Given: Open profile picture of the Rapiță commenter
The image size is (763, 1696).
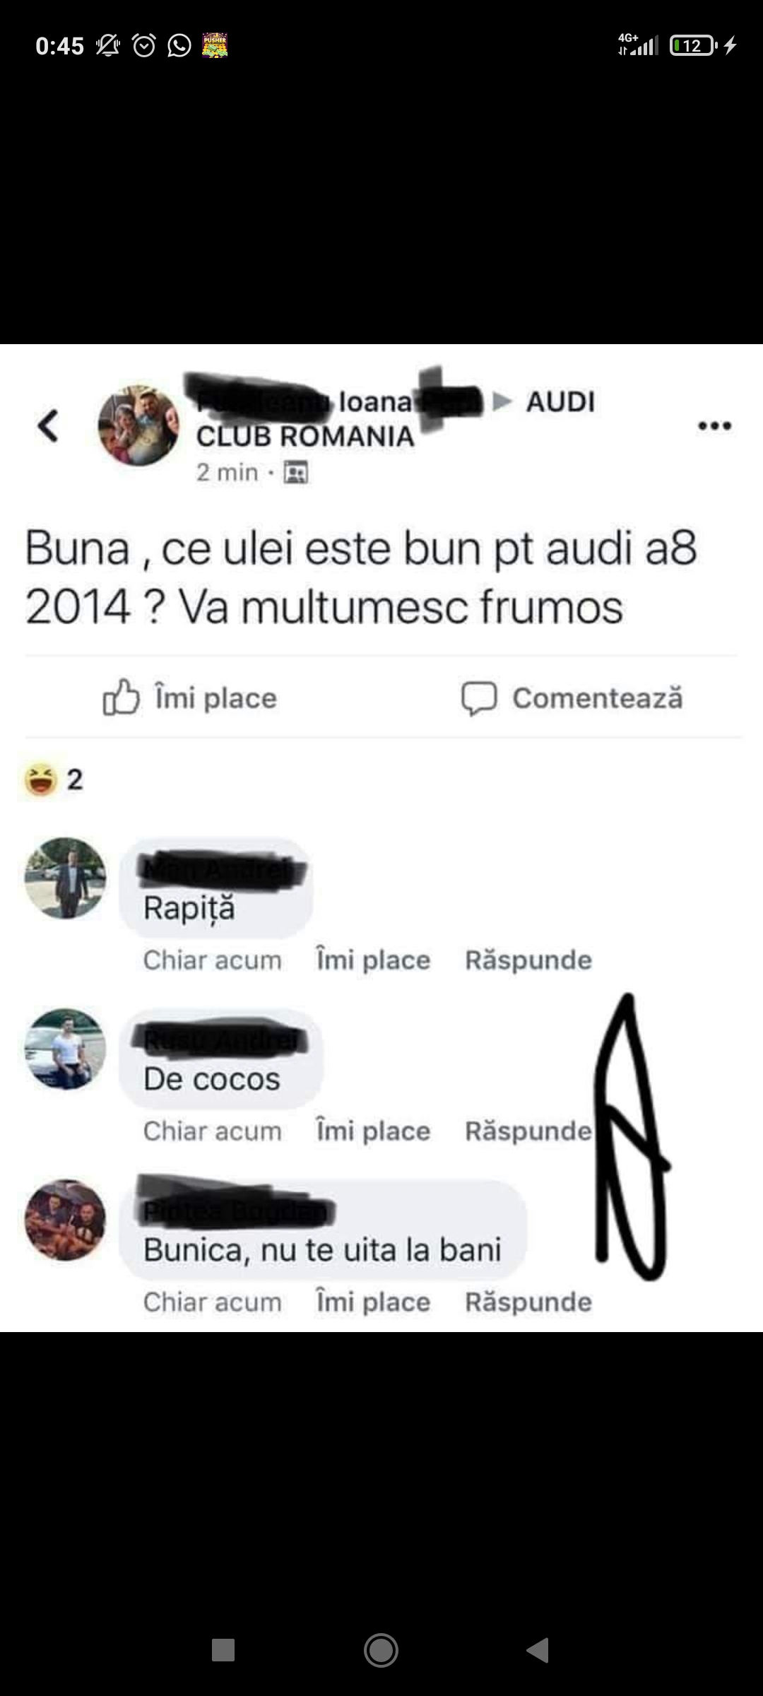Looking at the screenshot, I should pyautogui.click(x=65, y=878).
